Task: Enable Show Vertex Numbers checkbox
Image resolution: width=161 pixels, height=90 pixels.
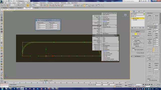Action: pyautogui.click(x=133, y=49)
